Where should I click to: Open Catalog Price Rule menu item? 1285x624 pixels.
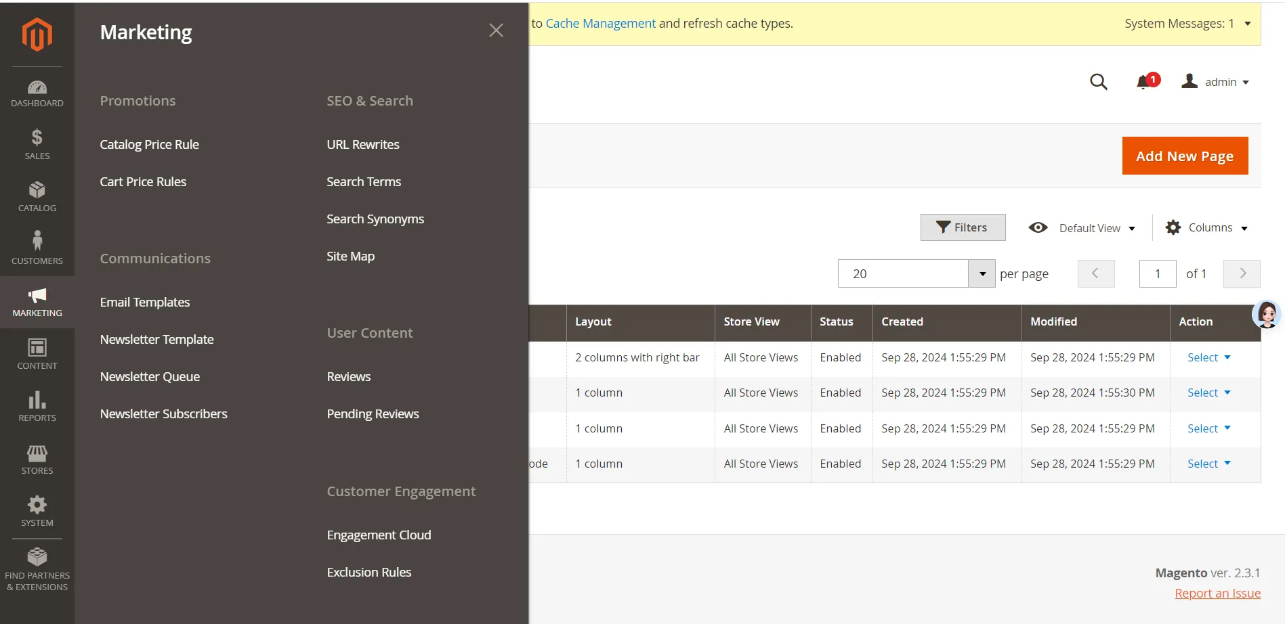click(x=149, y=144)
